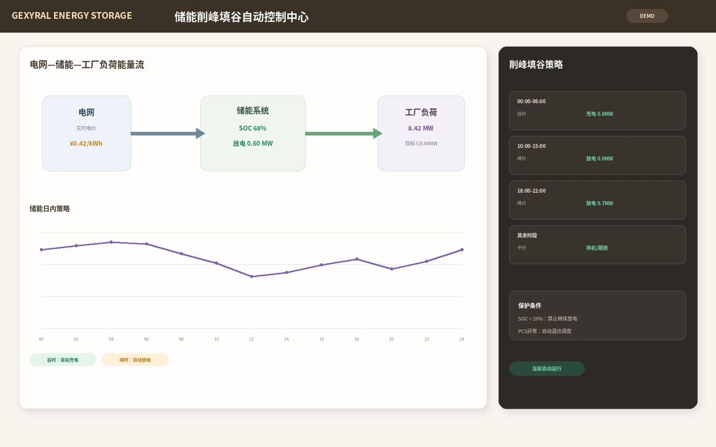Click the arrow from 储能系统 to 工厂负荷

pyautogui.click(x=344, y=134)
